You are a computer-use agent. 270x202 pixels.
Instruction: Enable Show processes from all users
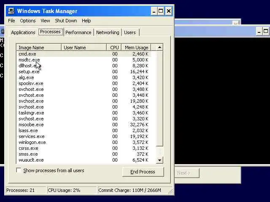(x=19, y=170)
